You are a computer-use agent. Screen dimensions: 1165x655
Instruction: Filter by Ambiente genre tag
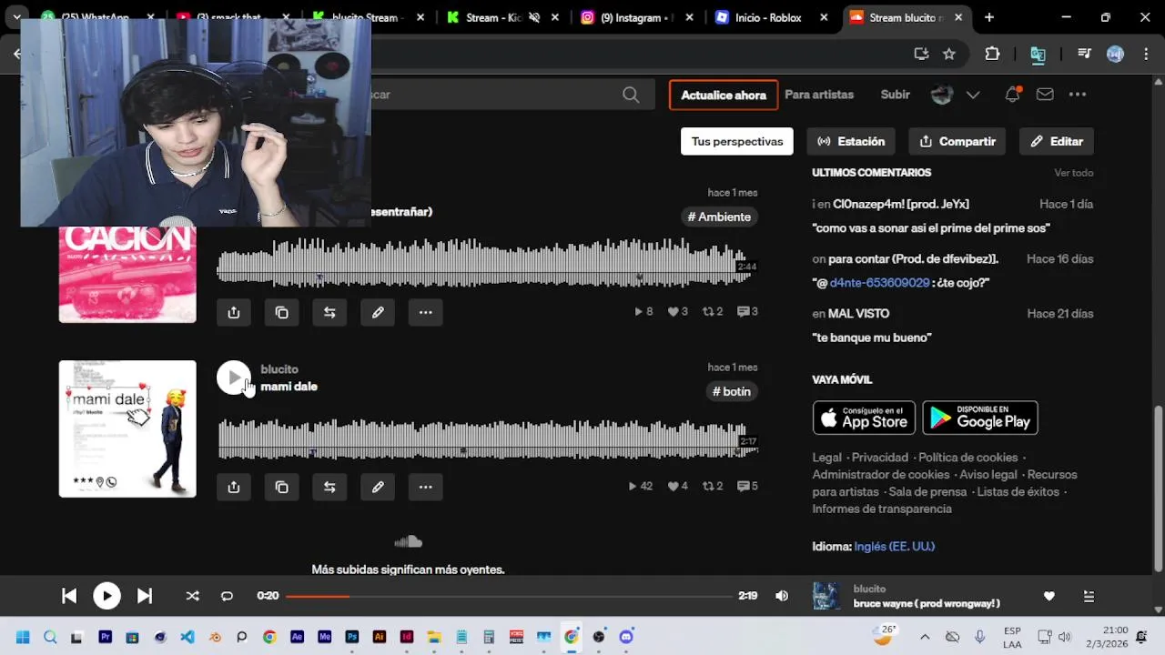click(719, 217)
